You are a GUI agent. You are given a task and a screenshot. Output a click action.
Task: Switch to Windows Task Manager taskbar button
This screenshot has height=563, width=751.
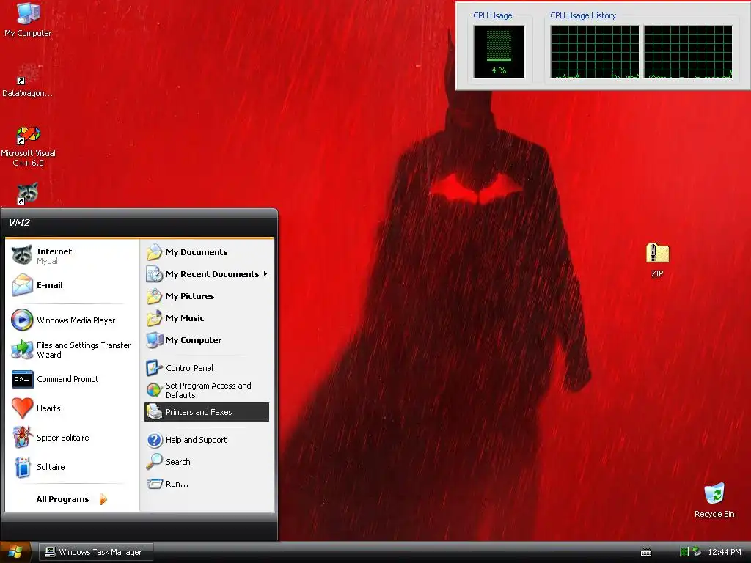pos(96,552)
